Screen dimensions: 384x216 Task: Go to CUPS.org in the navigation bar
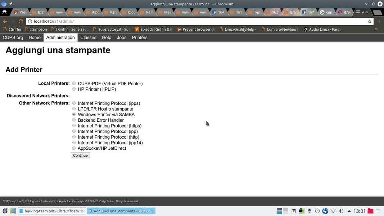(x=13, y=37)
